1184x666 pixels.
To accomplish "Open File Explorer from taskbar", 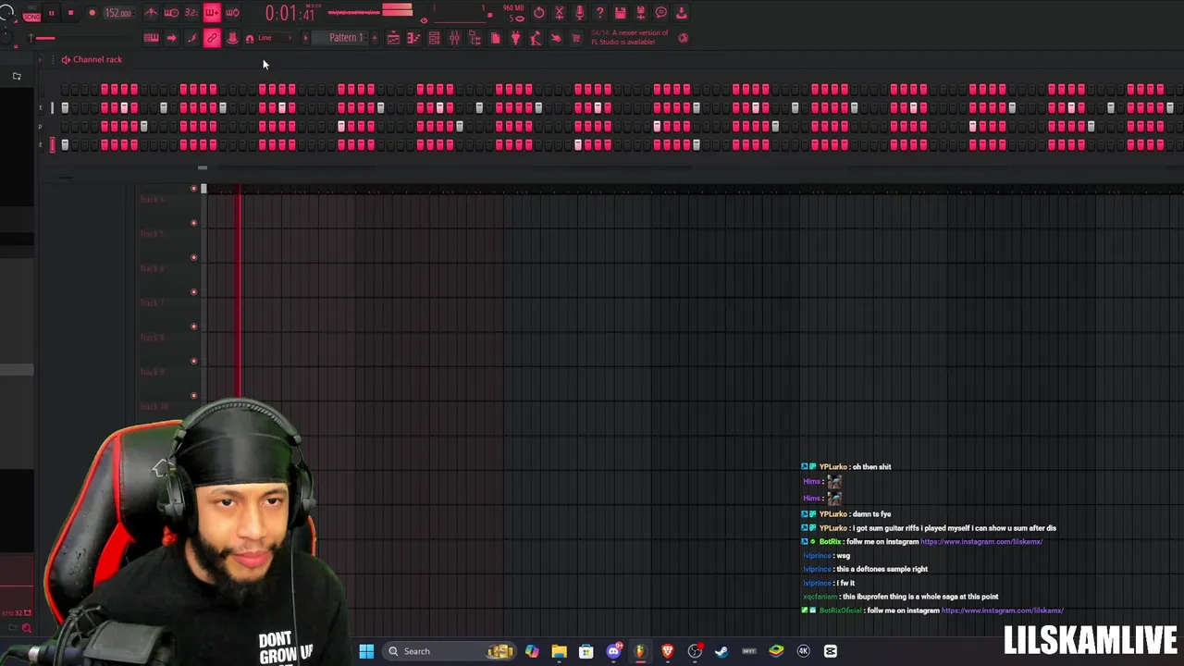I will (x=559, y=651).
